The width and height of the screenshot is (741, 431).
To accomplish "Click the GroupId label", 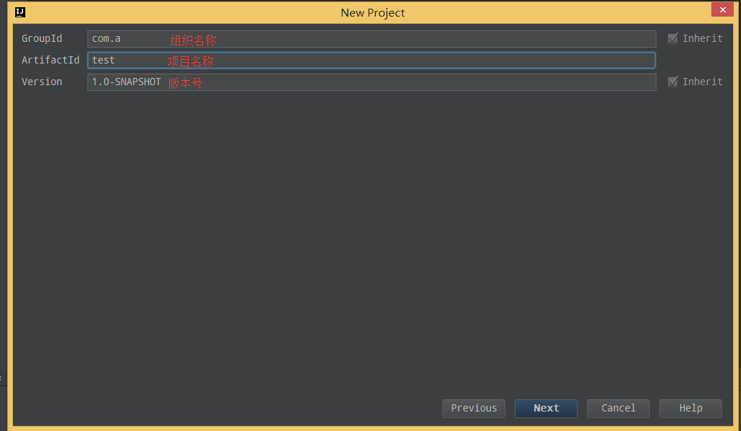I will (42, 39).
